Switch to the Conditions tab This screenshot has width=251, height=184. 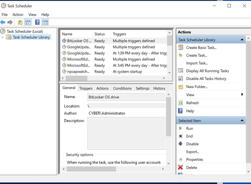122,88
